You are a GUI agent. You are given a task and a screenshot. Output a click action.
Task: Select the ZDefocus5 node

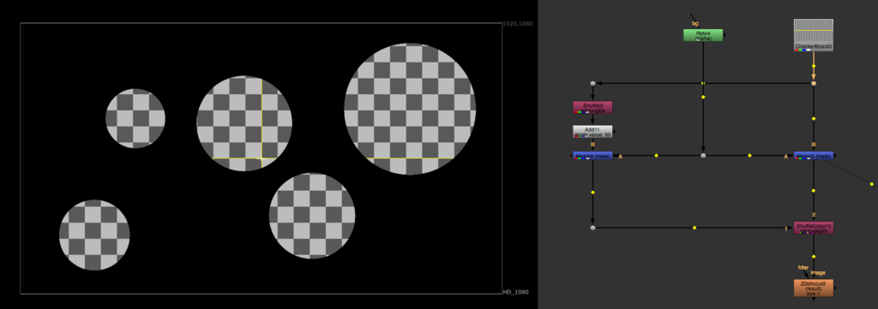814,288
